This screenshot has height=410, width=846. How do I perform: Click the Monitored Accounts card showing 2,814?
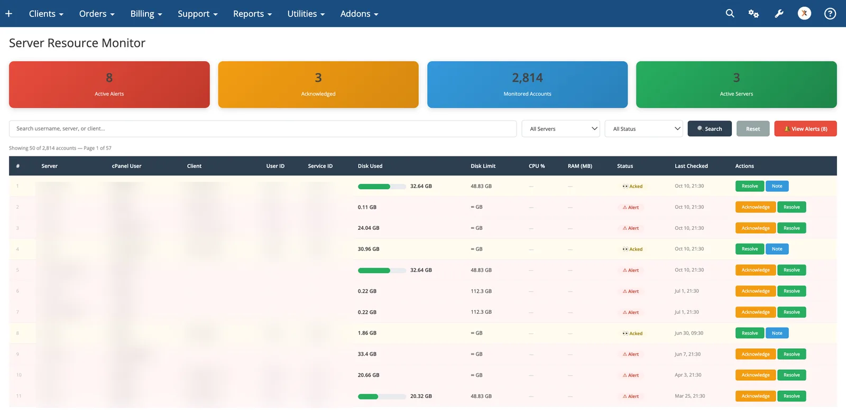point(527,85)
